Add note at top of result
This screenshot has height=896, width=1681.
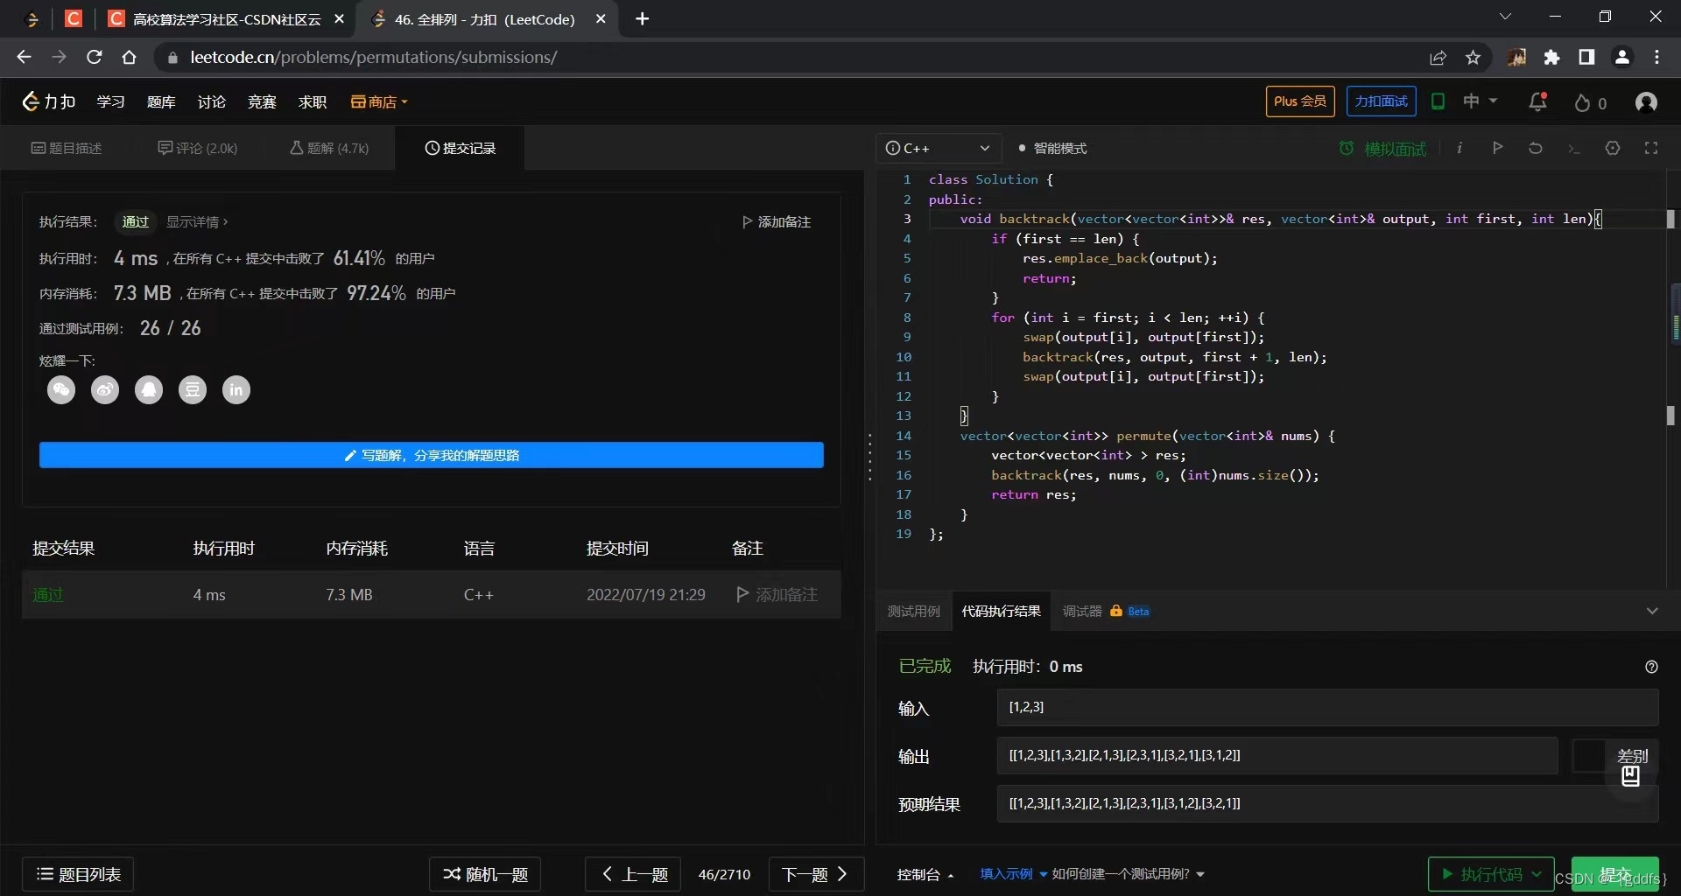(776, 222)
